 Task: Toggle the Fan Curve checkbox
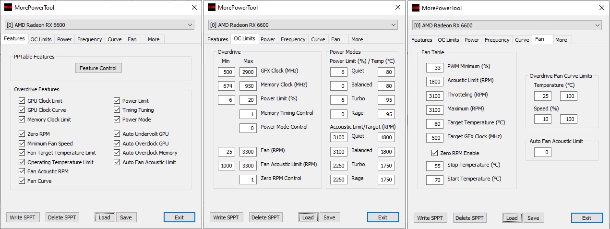[22, 181]
